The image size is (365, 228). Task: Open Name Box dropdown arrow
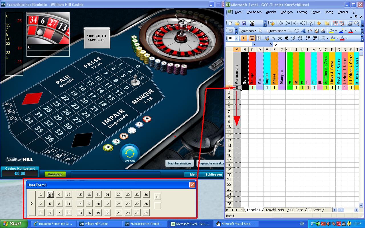pyautogui.click(x=254, y=44)
